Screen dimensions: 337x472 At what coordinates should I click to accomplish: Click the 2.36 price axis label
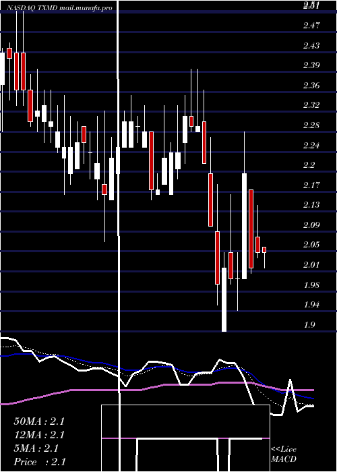[311, 86]
